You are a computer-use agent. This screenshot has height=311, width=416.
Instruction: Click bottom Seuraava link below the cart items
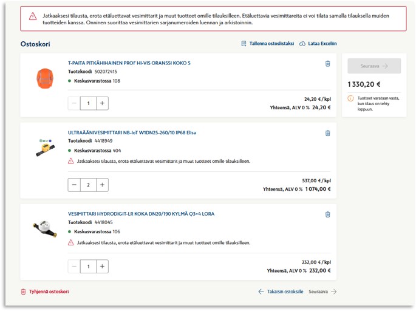[x=322, y=292]
